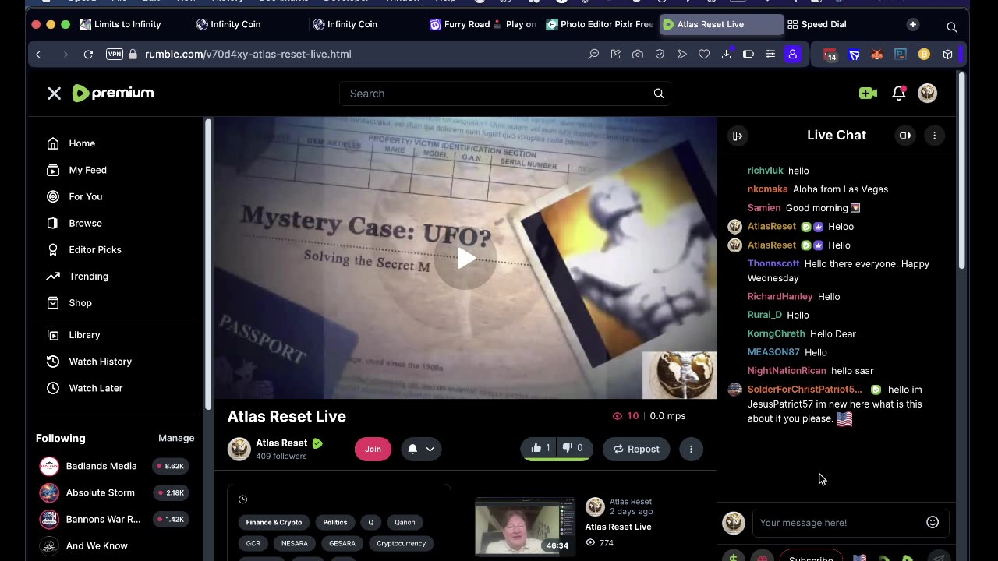
Task: Open For You in the sidebar
Action: tap(85, 196)
